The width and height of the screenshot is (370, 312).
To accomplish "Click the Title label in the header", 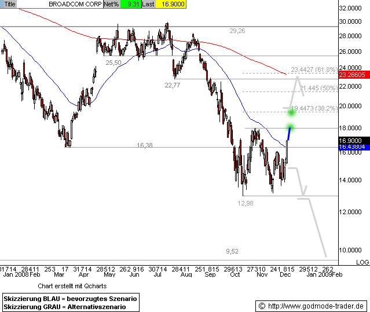I will pyautogui.click(x=9, y=3).
